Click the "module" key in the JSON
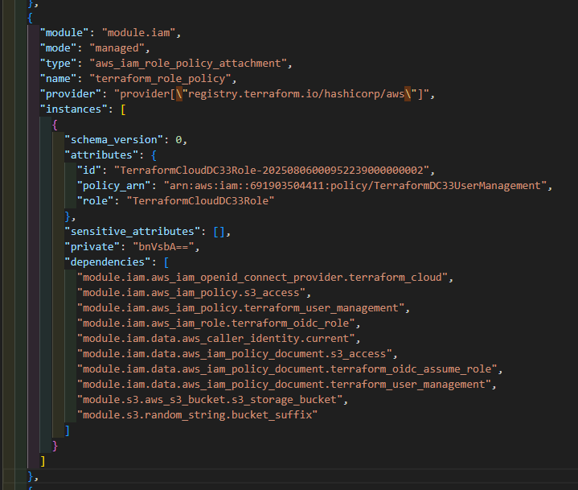Viewport: 578px width, 490px height. pos(64,33)
